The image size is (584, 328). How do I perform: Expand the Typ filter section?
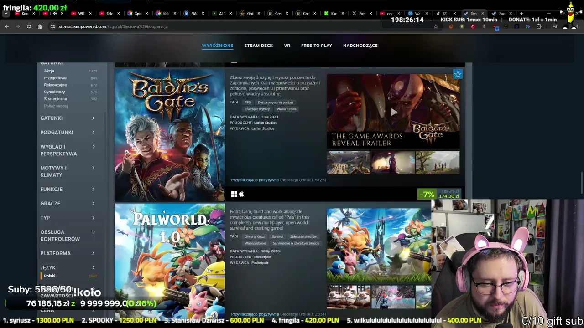pos(68,218)
